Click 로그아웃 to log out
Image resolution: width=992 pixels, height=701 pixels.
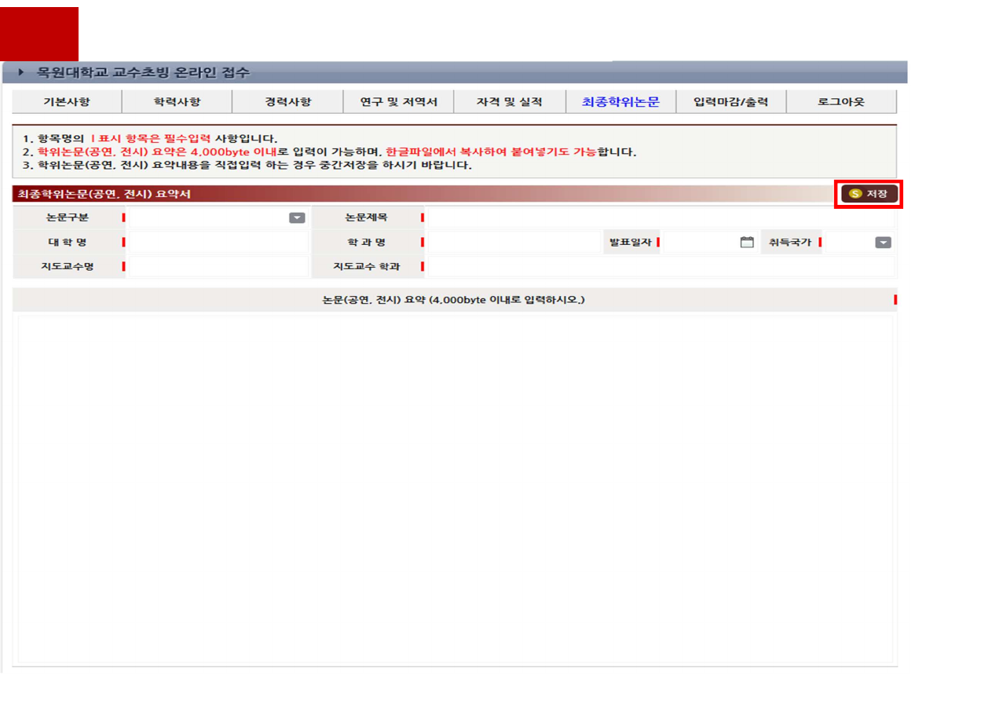point(840,102)
